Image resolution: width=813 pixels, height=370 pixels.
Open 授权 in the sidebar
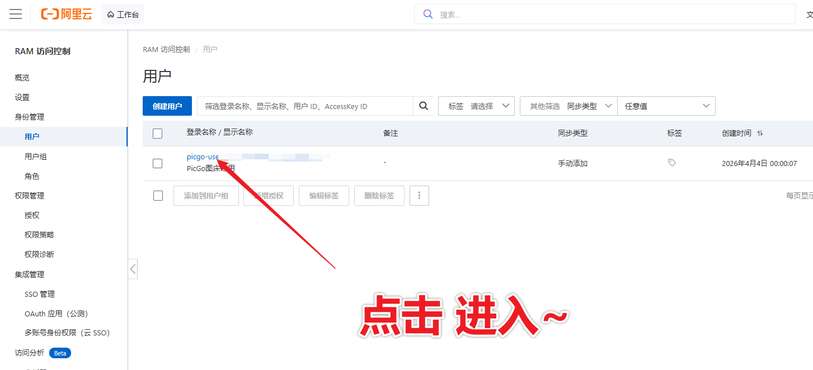point(32,215)
